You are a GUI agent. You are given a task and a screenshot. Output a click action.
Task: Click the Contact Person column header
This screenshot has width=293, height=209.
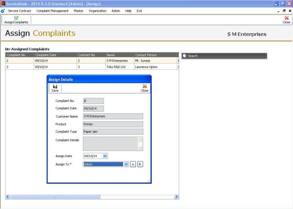[155, 55]
